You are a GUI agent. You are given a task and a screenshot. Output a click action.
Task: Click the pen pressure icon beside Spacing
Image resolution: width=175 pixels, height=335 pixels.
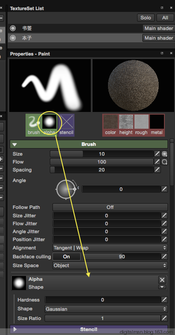coord(157,170)
